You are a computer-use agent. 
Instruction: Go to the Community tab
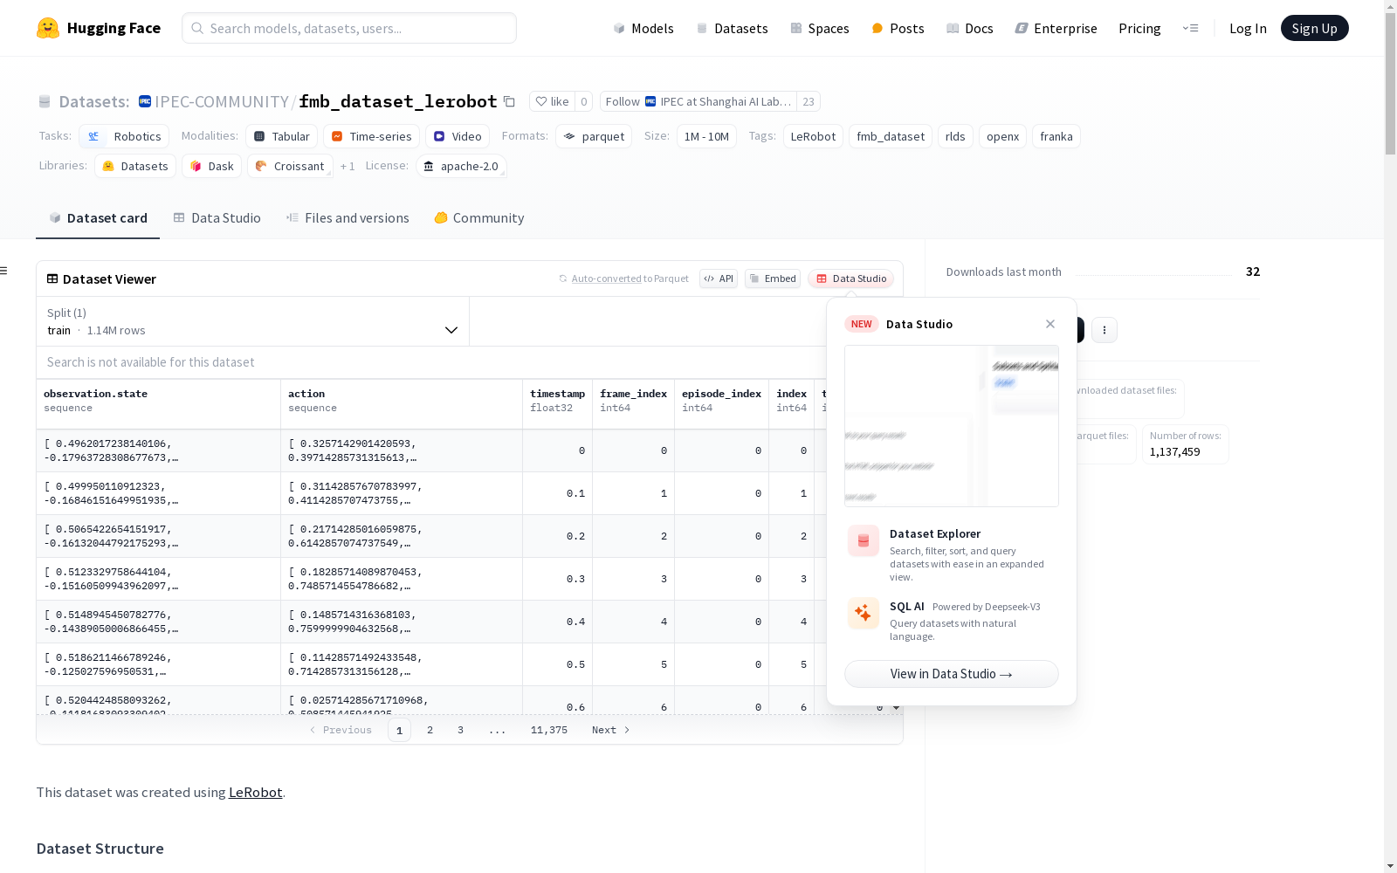point(479,218)
